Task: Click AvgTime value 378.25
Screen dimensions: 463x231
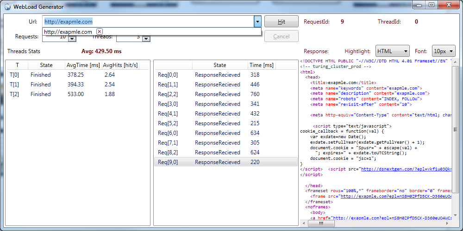Action: (x=75, y=75)
